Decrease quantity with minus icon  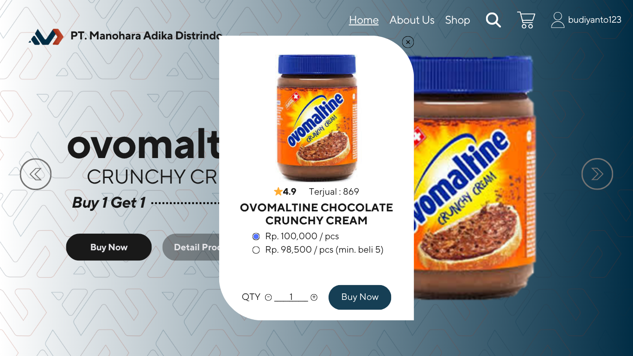pyautogui.click(x=268, y=297)
